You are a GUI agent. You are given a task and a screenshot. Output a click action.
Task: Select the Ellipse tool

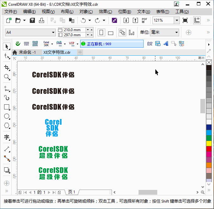pyautogui.click(x=7, y=116)
